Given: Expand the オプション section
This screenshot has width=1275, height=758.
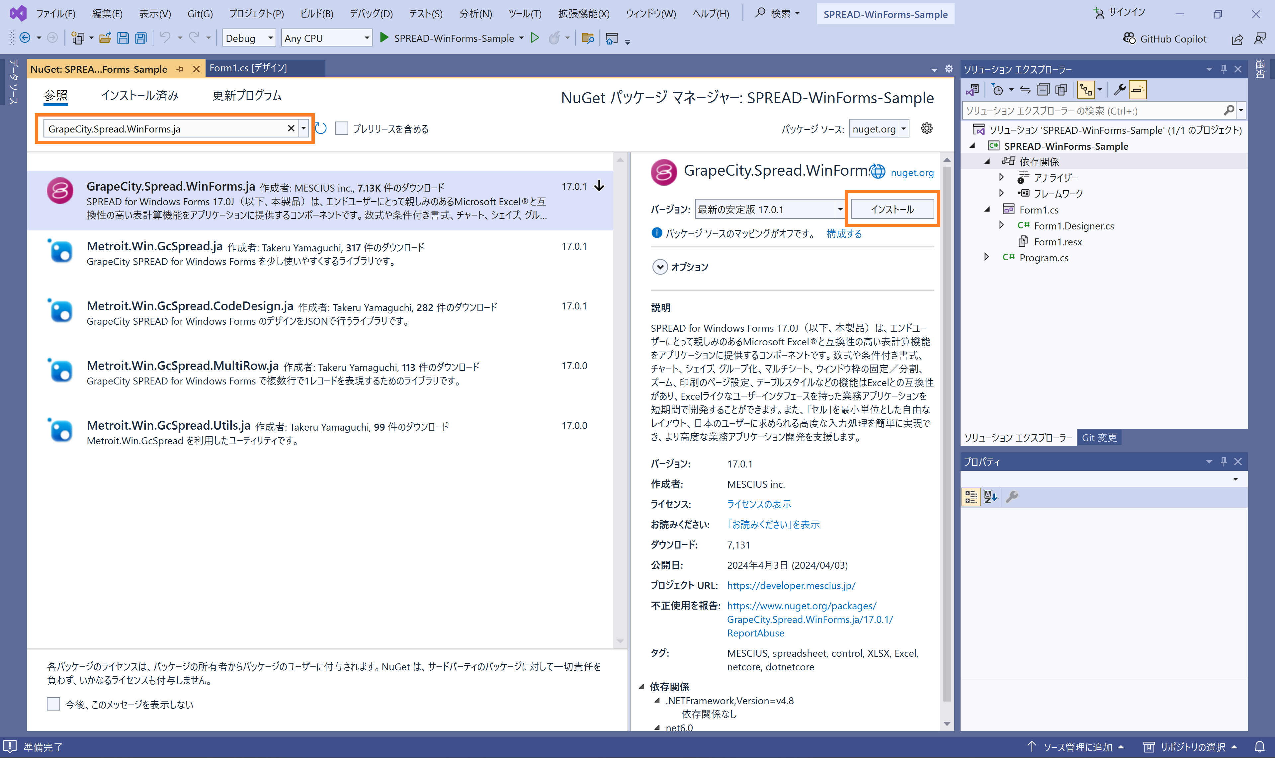Looking at the screenshot, I should pyautogui.click(x=660, y=267).
